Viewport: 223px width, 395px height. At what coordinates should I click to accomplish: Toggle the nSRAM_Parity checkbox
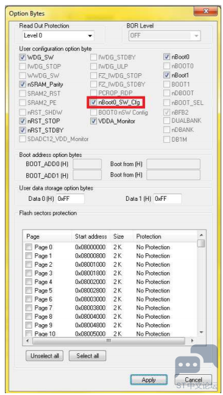pos(23,84)
